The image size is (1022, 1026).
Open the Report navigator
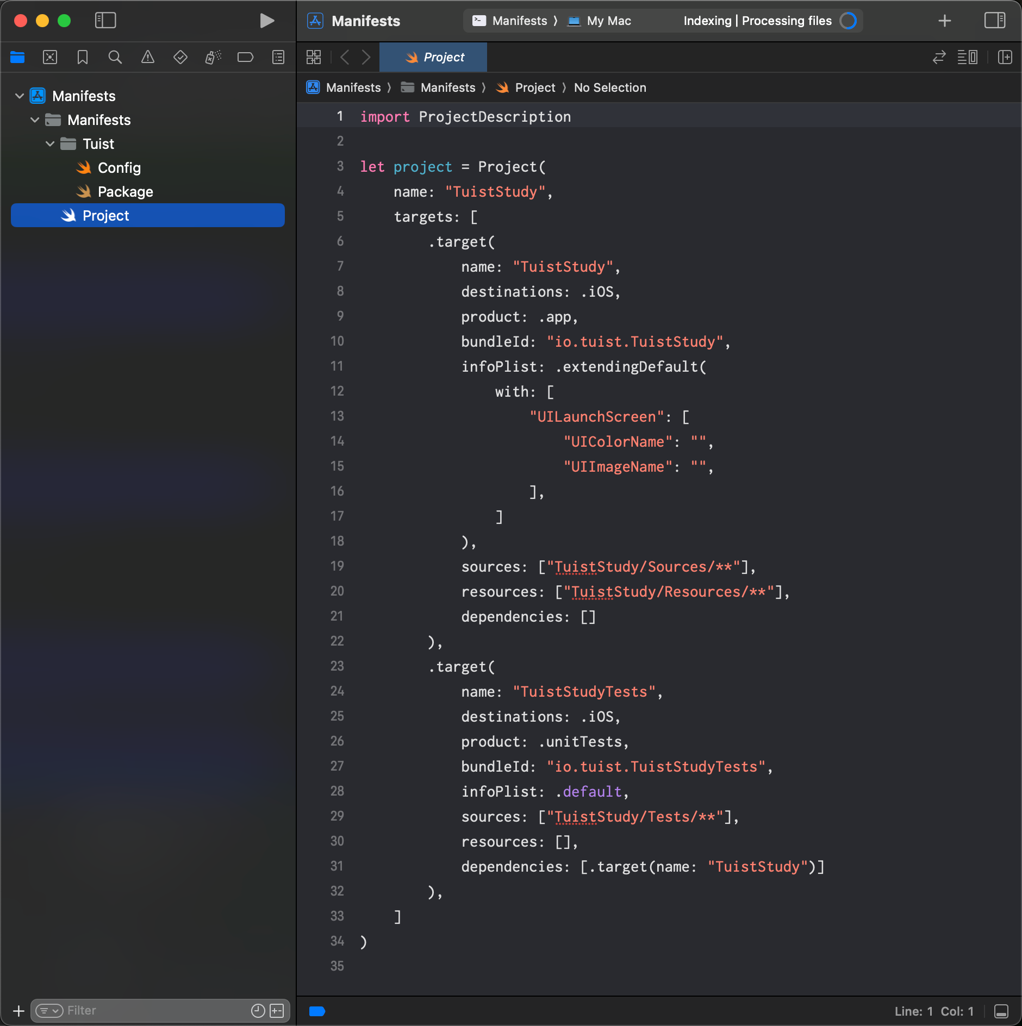(278, 57)
